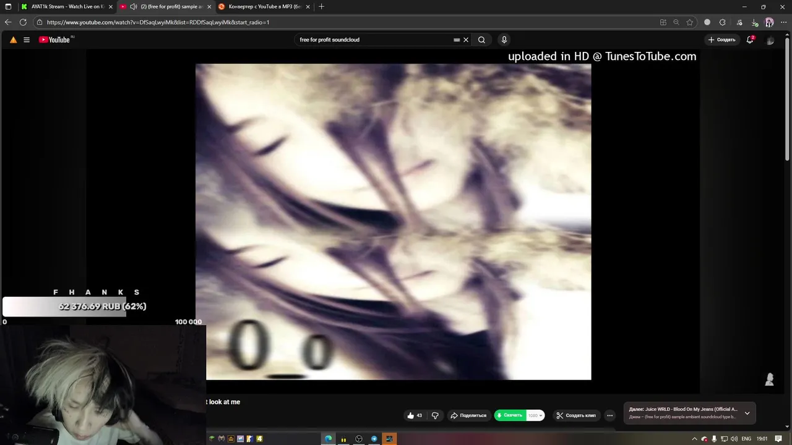The image size is (792, 445).
Task: Click the 19:01 taskbar clock
Action: click(762, 439)
